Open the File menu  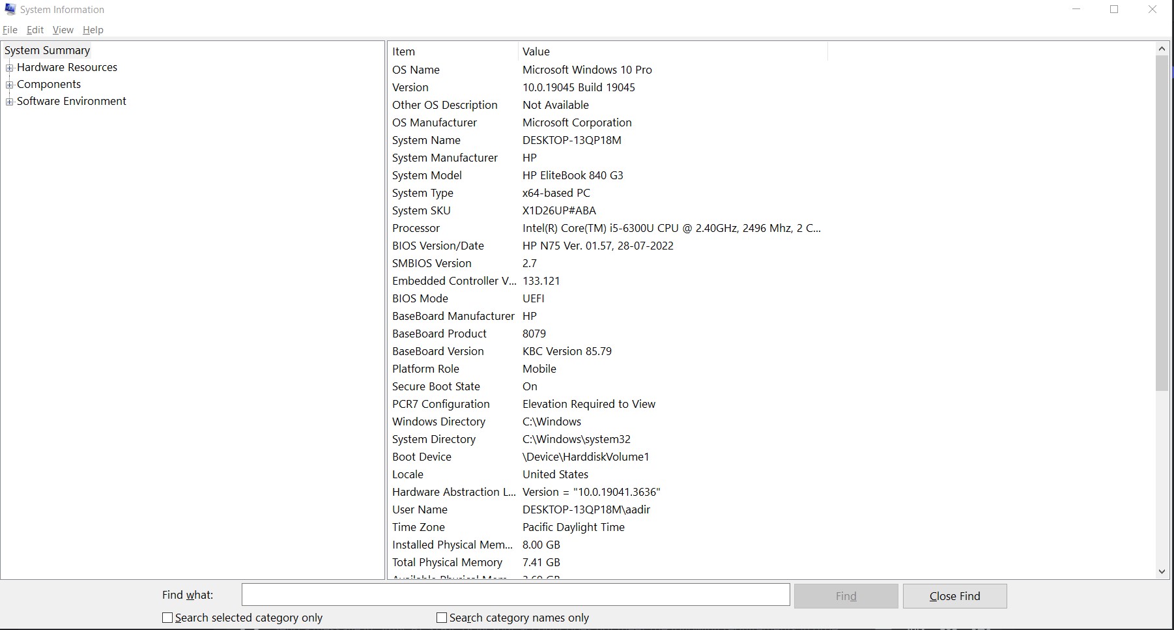pyautogui.click(x=10, y=30)
